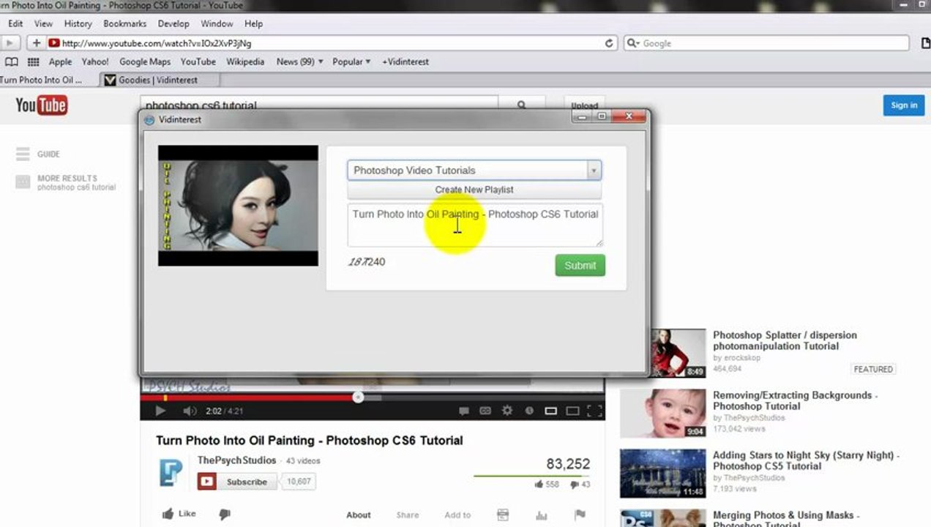Click inside the video description text area
Viewport: 931px width, 527px height.
click(x=474, y=225)
